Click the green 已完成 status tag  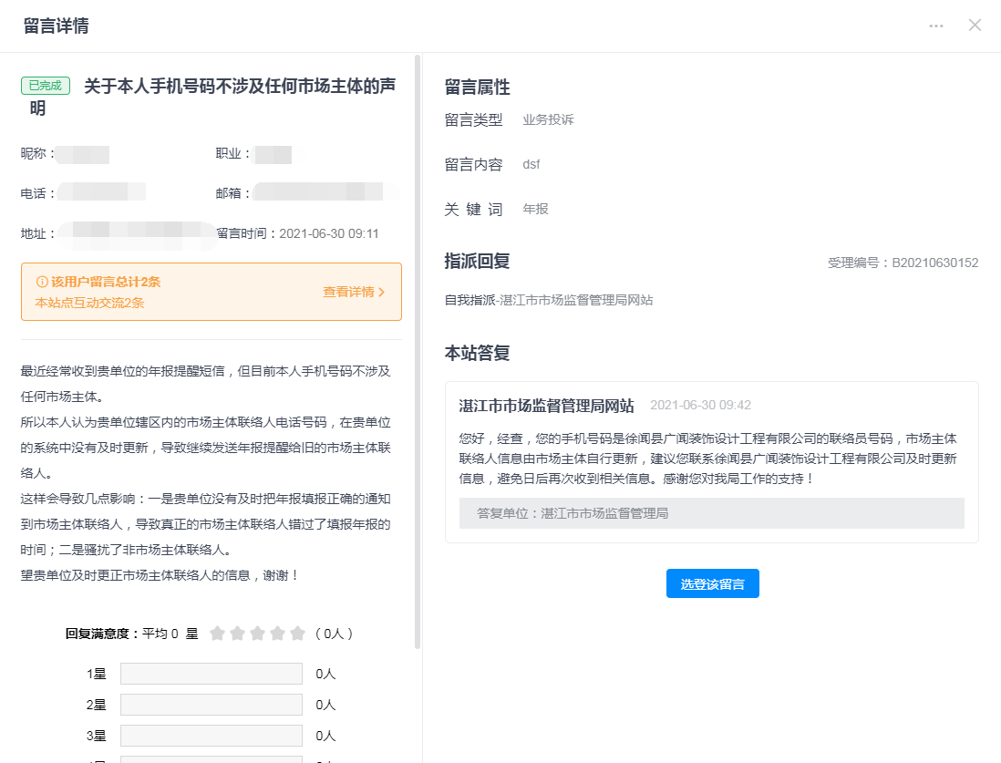pyautogui.click(x=46, y=86)
